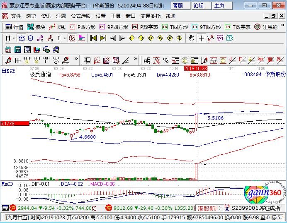
Task: Toggle the 极反通道 indicator button
Action: [x=72, y=38]
